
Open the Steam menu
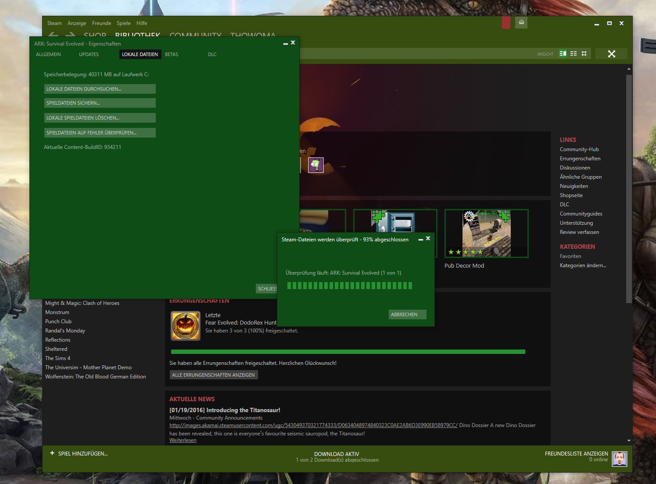[x=54, y=23]
